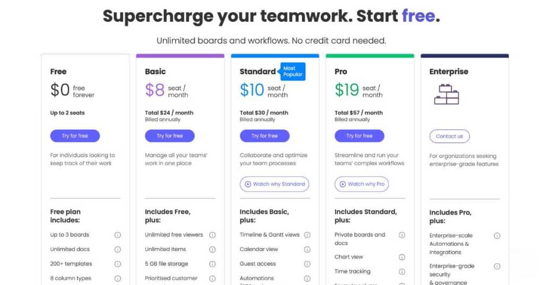543x285 pixels.
Task: Show info for Private boards and docs
Action: pos(402,235)
